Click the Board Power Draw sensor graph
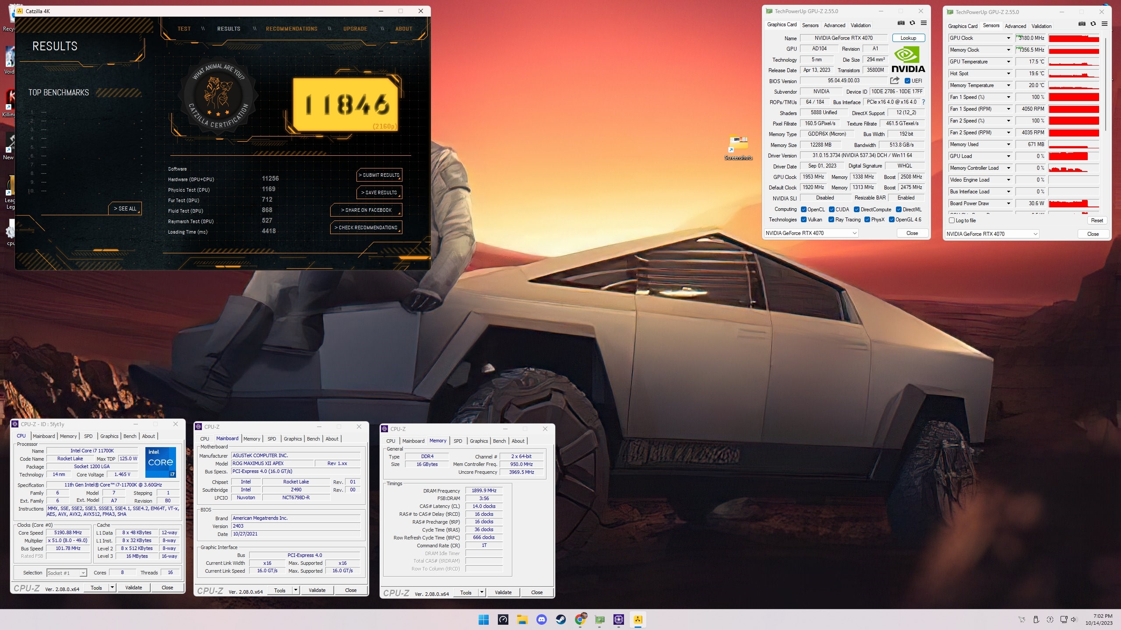This screenshot has width=1121, height=630. [x=1074, y=203]
